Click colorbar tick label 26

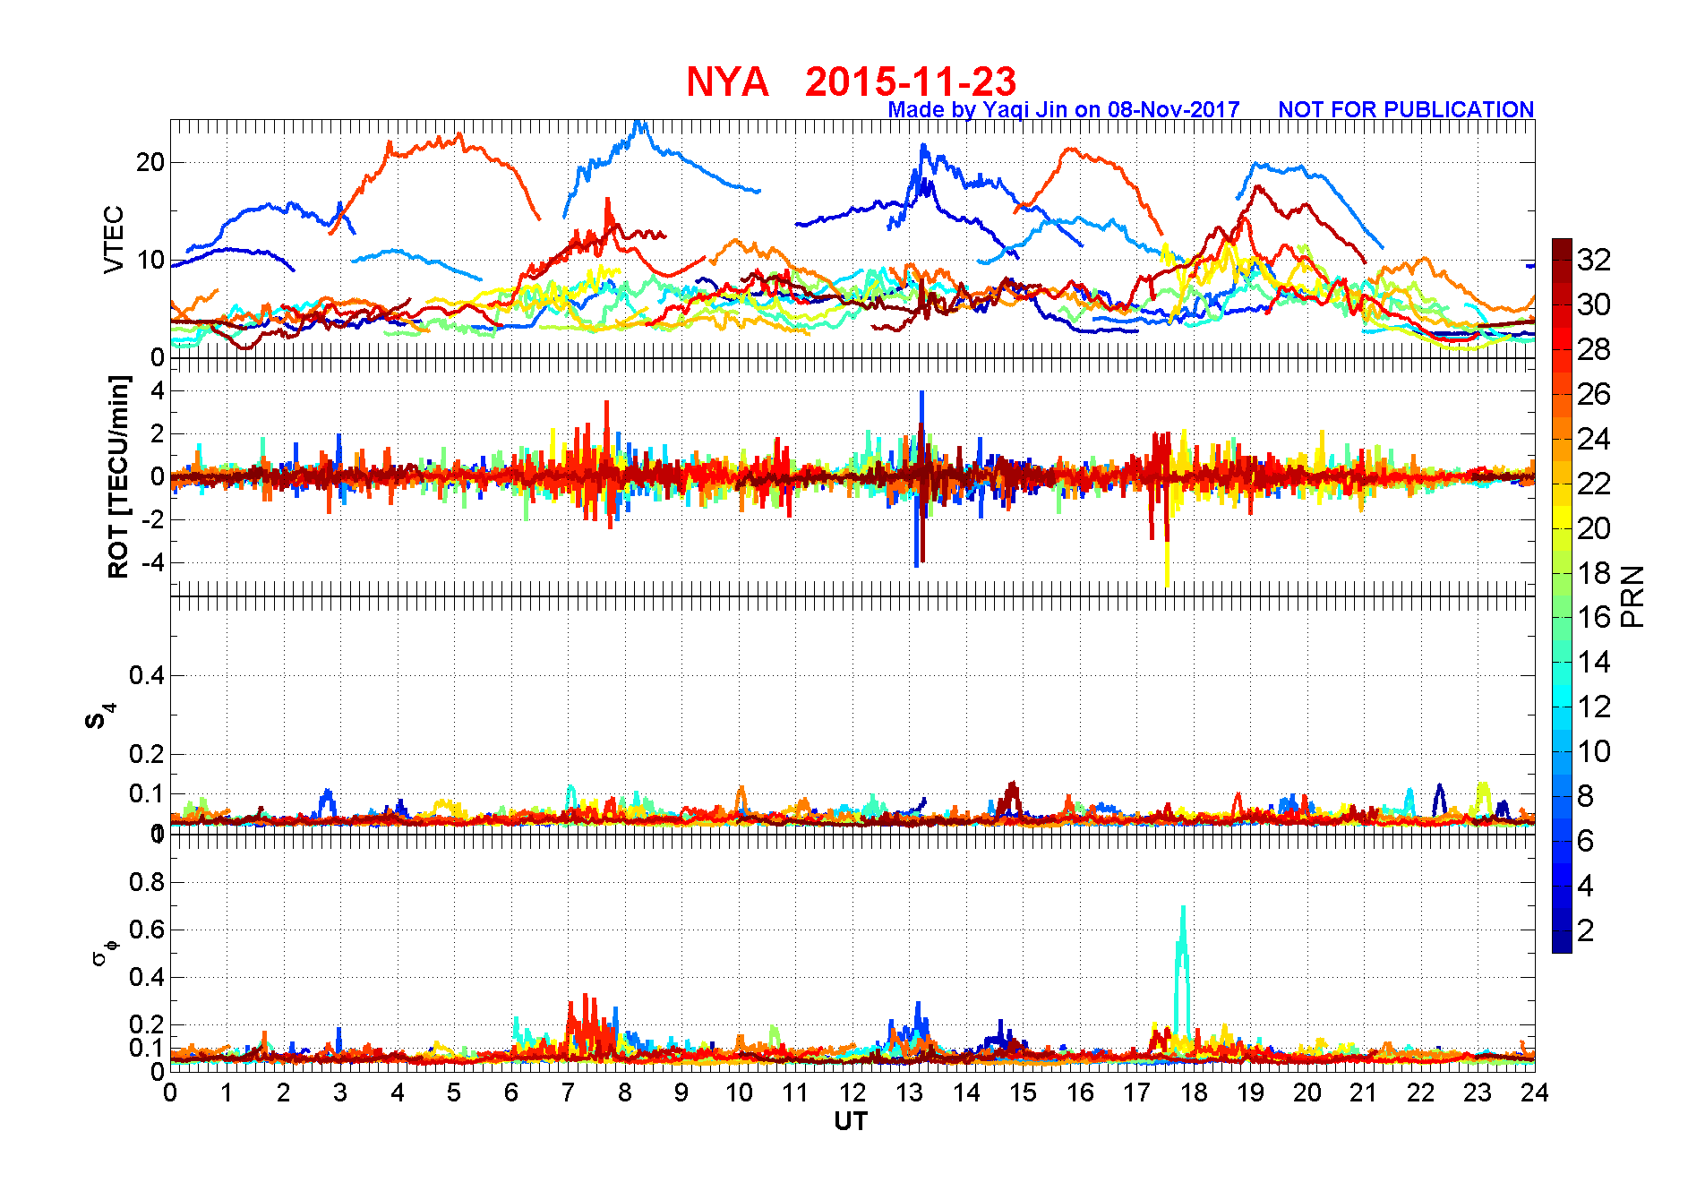[1594, 394]
